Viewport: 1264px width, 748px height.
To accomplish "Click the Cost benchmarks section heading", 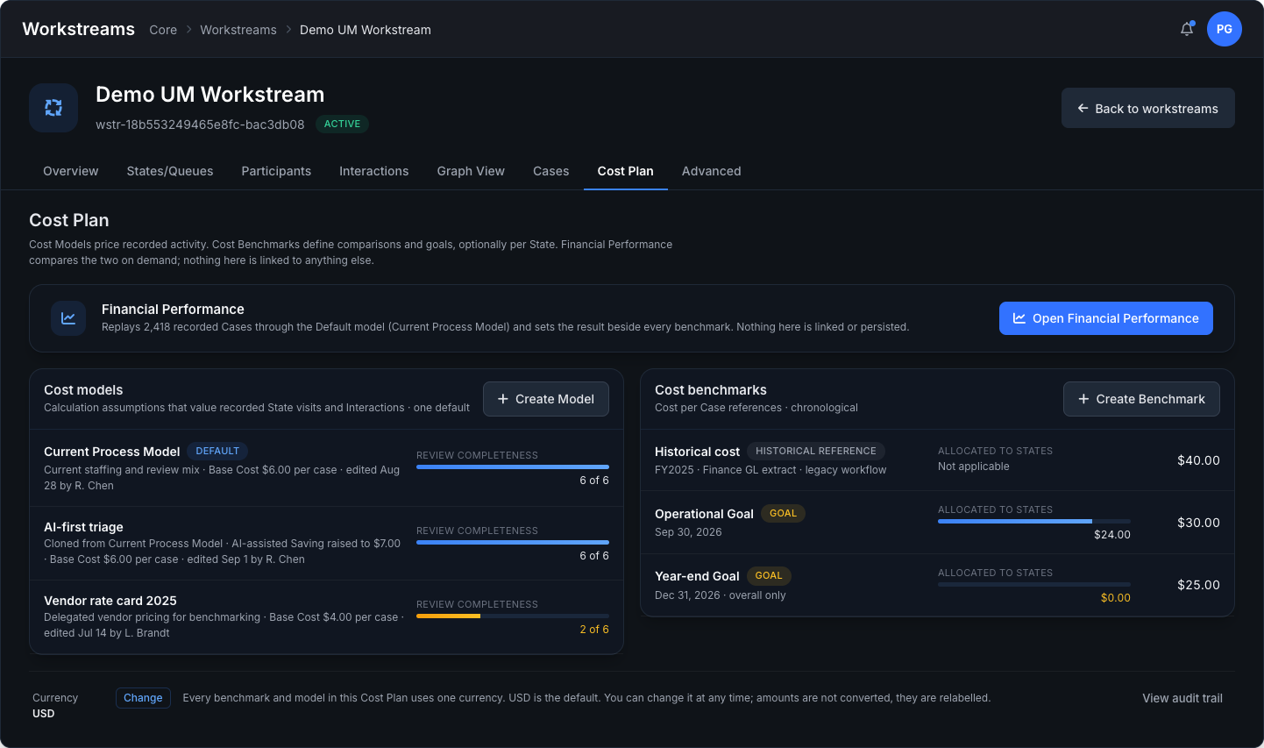I will click(x=711, y=389).
